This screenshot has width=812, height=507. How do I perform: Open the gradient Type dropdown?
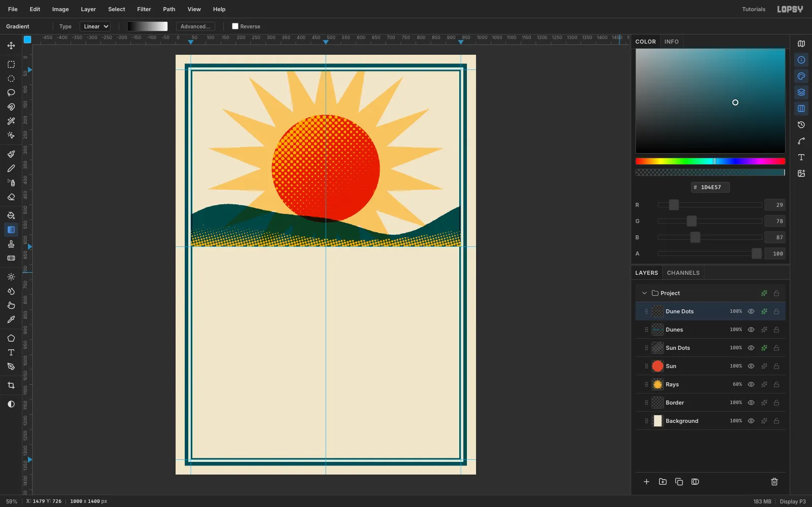[95, 26]
